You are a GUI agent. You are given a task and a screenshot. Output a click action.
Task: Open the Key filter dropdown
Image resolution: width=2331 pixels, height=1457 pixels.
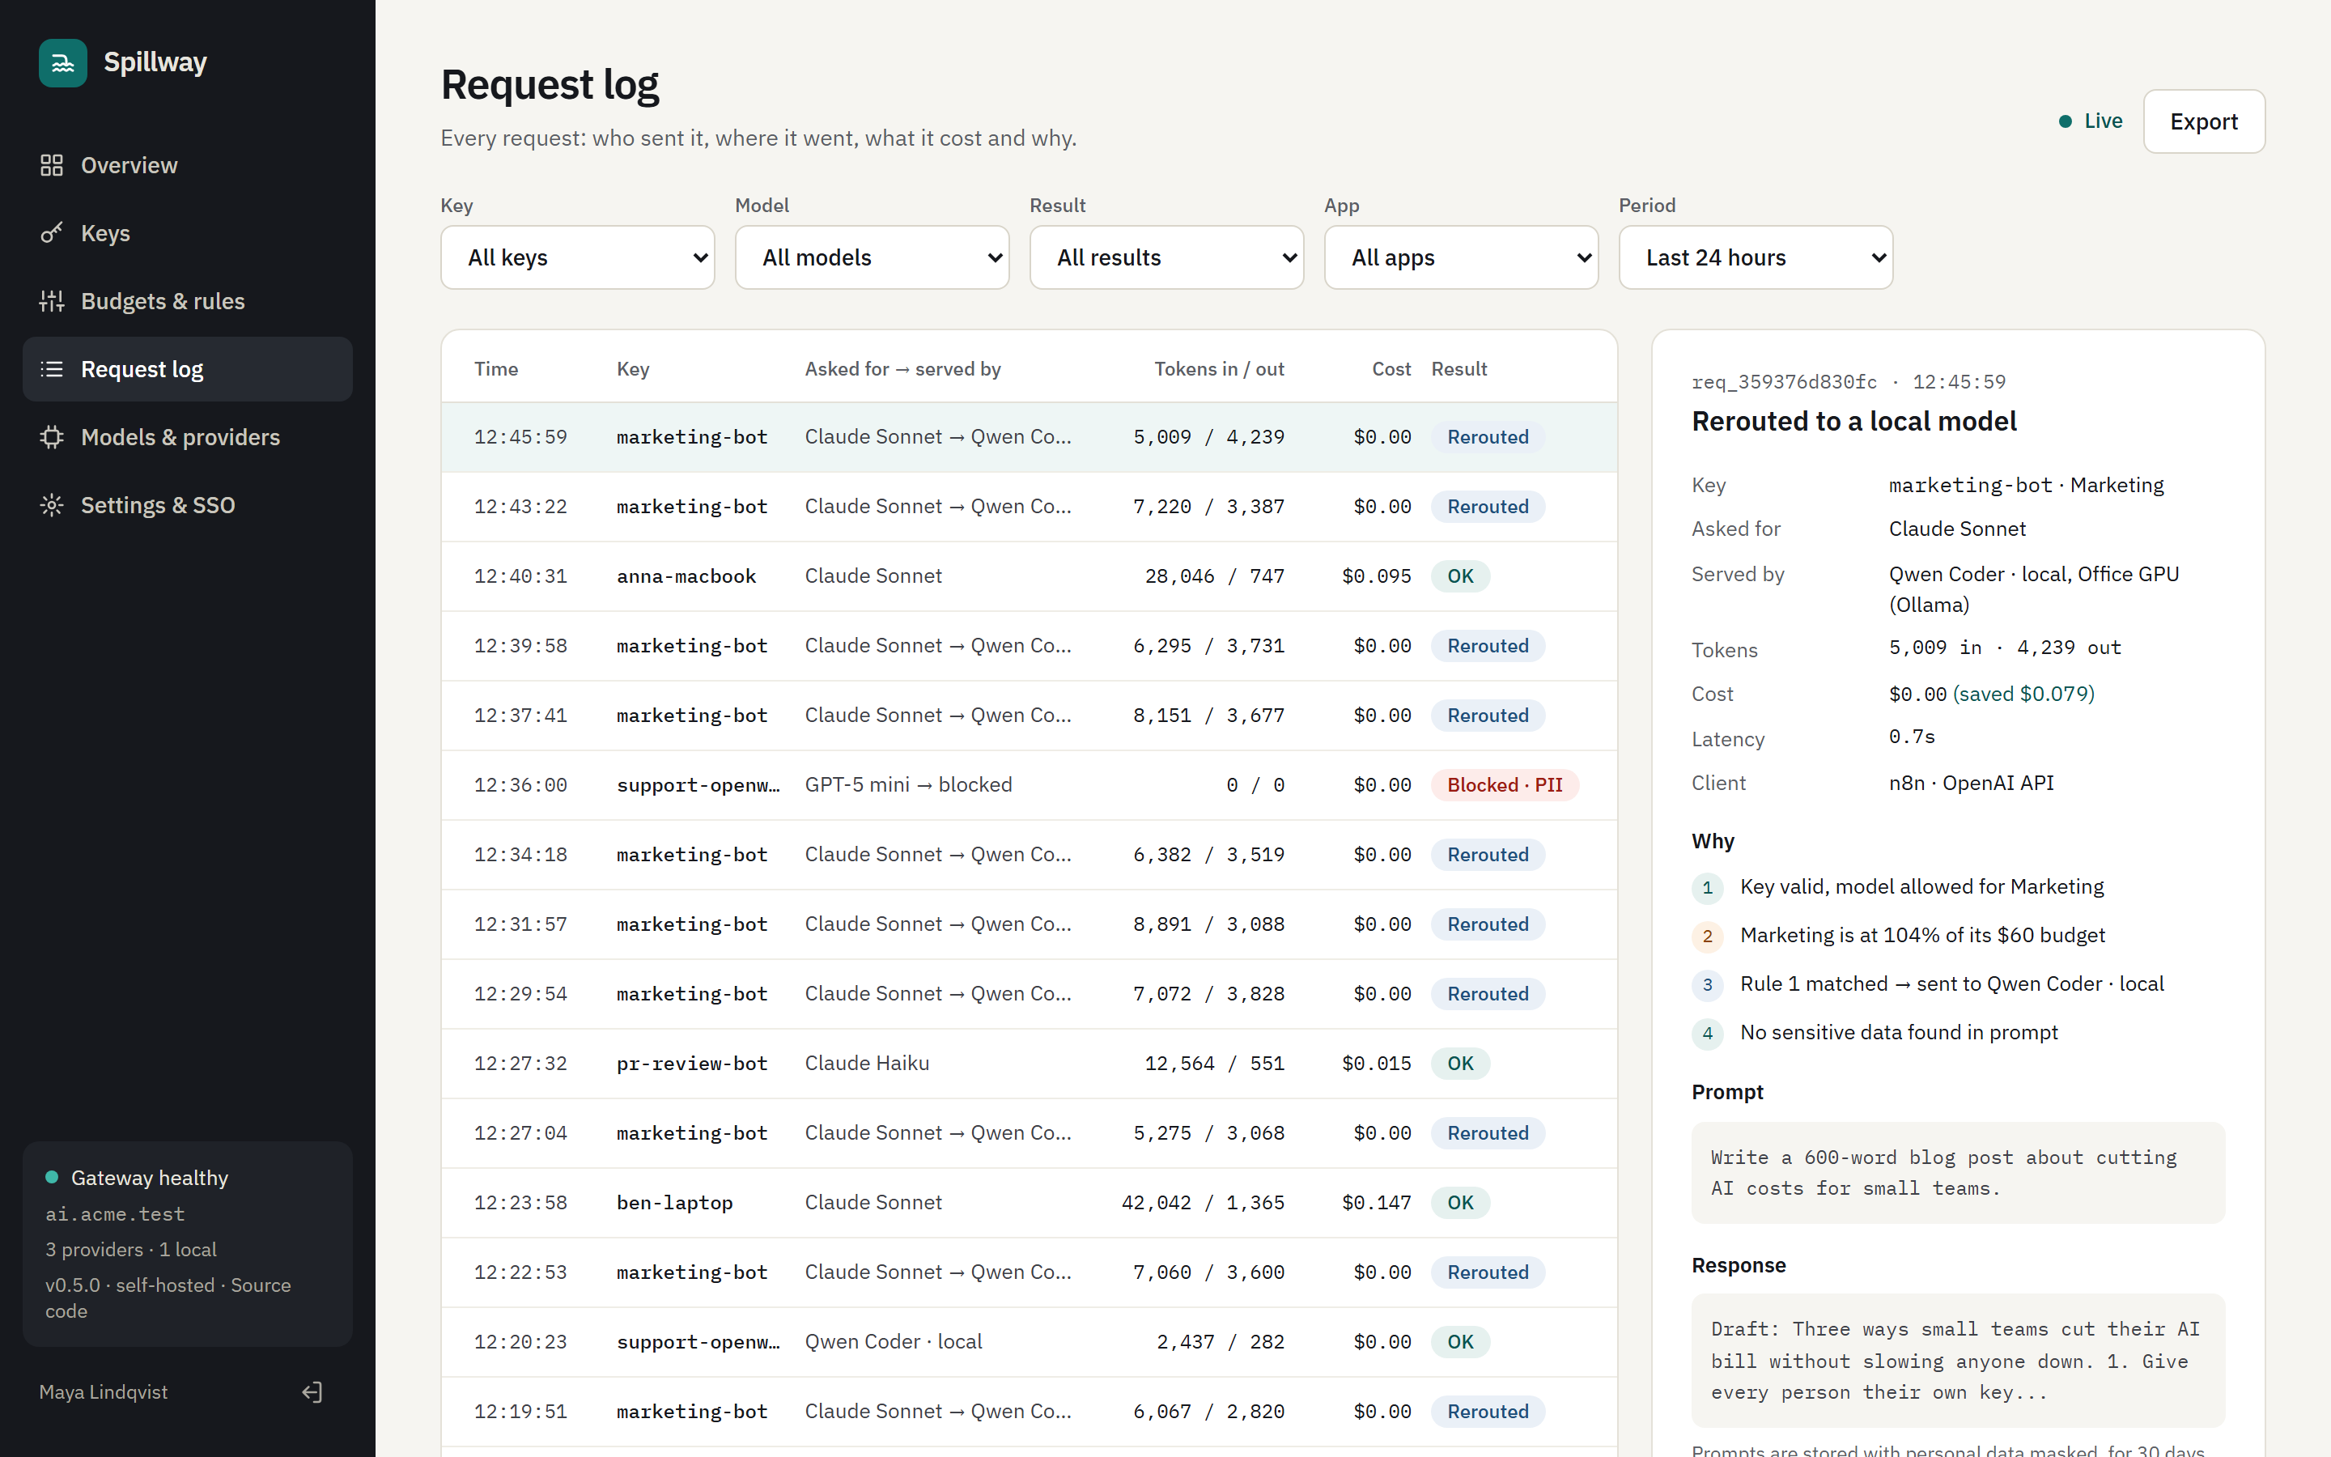(578, 257)
